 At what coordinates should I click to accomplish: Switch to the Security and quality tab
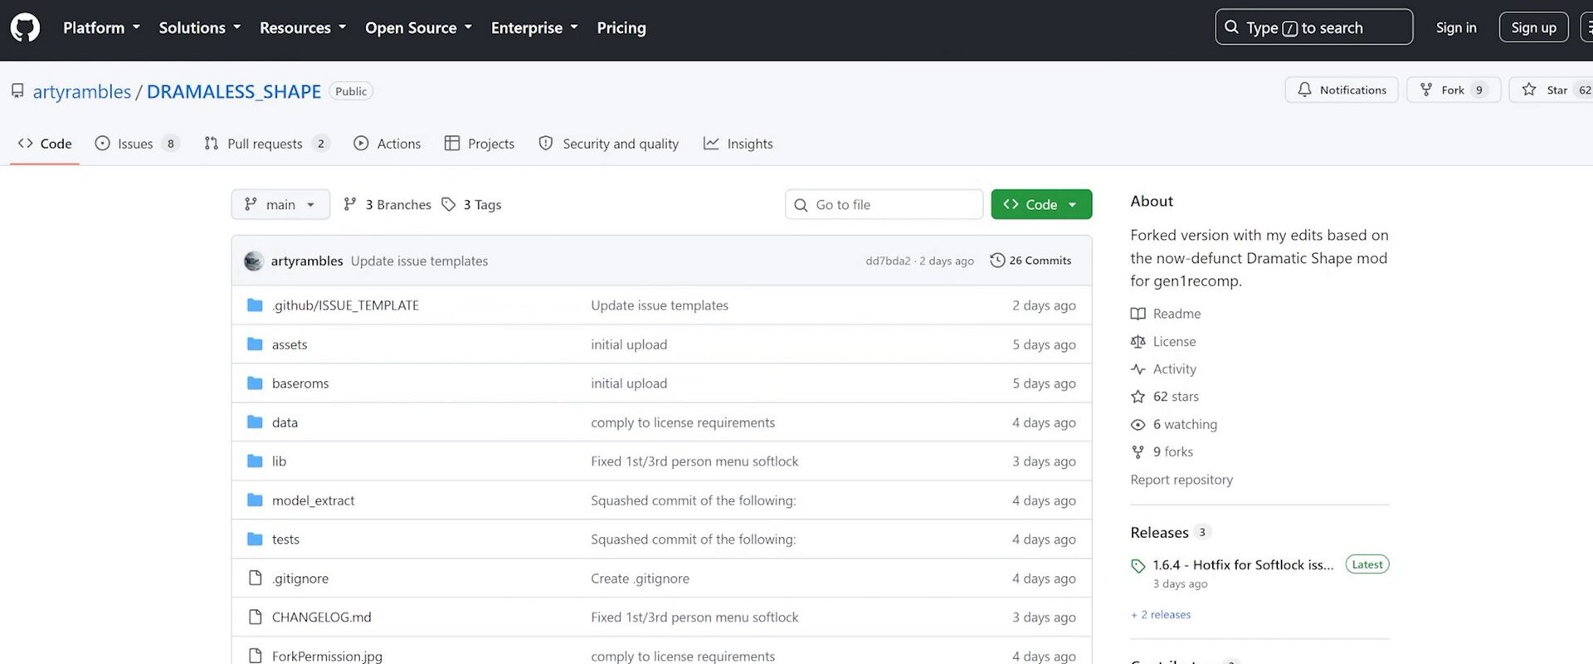[x=609, y=144]
